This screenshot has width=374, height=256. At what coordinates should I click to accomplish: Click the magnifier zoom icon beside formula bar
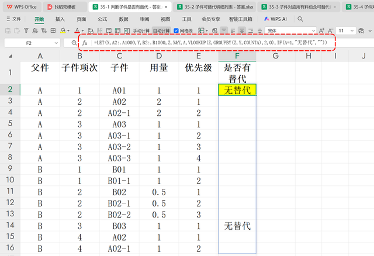pos(74,43)
